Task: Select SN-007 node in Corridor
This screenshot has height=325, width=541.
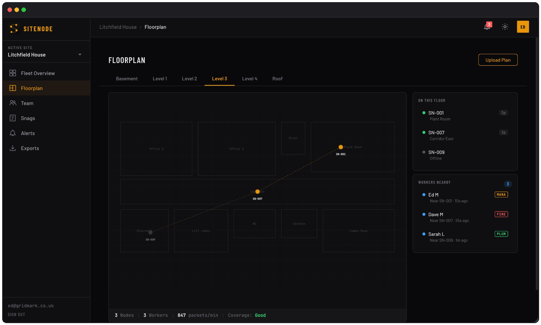Action: pyautogui.click(x=257, y=191)
